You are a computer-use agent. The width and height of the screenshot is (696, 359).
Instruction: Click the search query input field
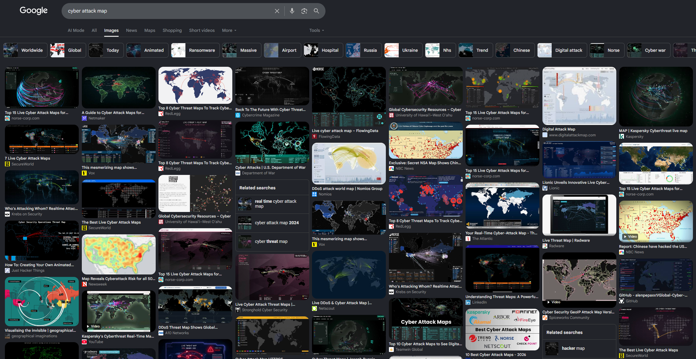169,11
